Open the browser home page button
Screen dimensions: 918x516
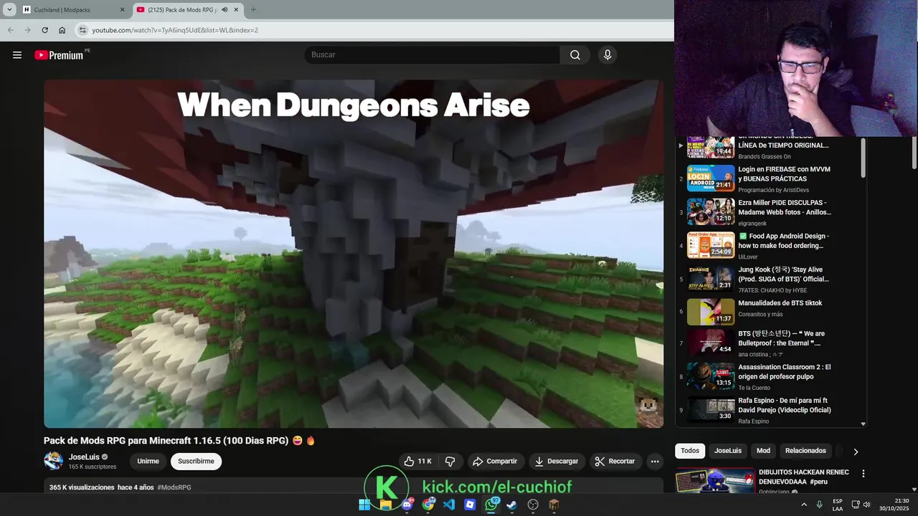coord(62,30)
